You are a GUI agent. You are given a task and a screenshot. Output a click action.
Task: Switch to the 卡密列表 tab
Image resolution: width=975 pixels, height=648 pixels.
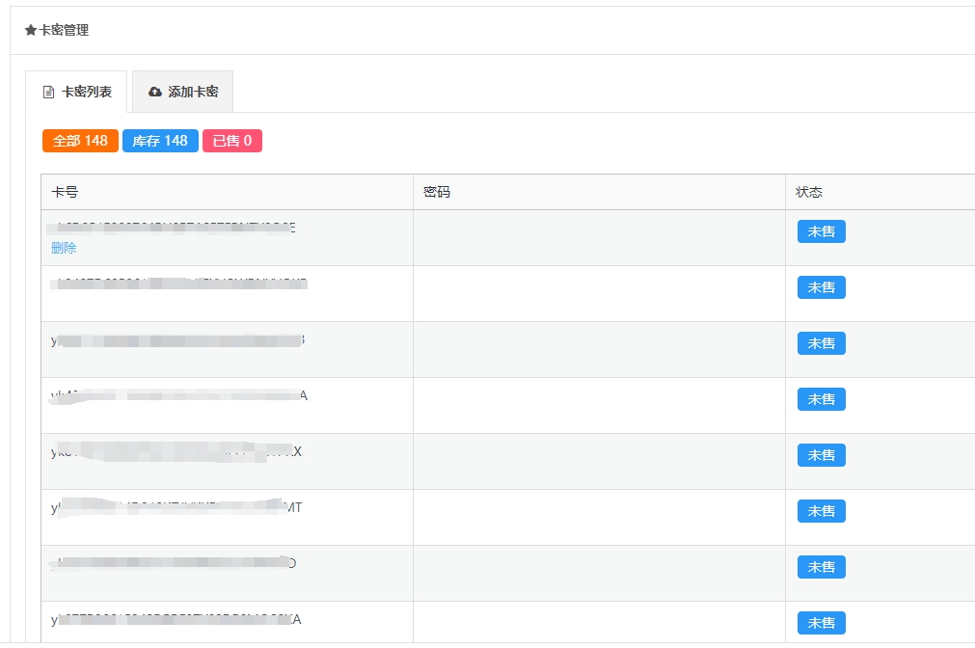click(76, 93)
